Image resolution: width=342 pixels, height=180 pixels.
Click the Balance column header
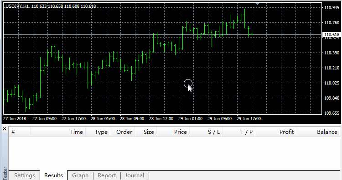(x=318, y=132)
